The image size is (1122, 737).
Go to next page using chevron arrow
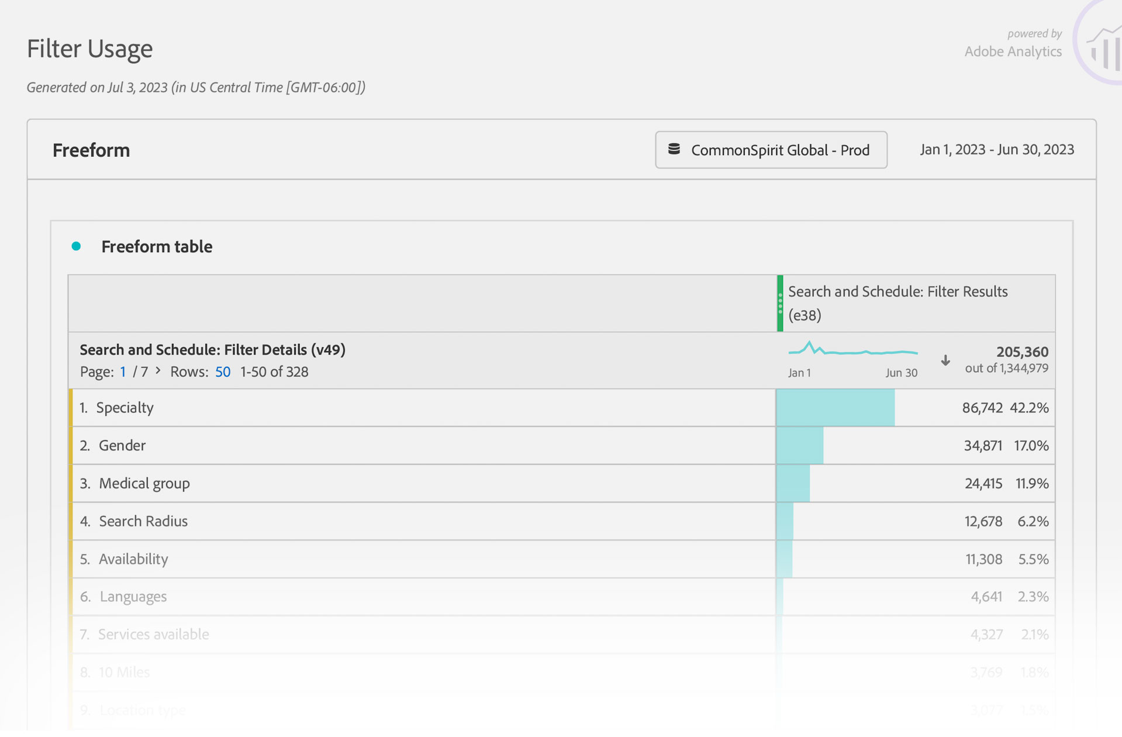point(158,371)
